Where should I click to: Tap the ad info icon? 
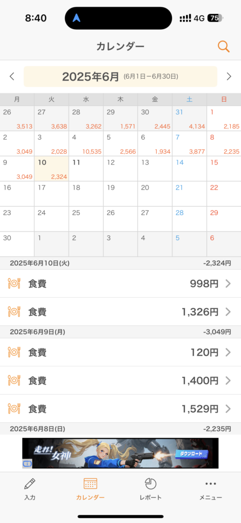[27, 464]
